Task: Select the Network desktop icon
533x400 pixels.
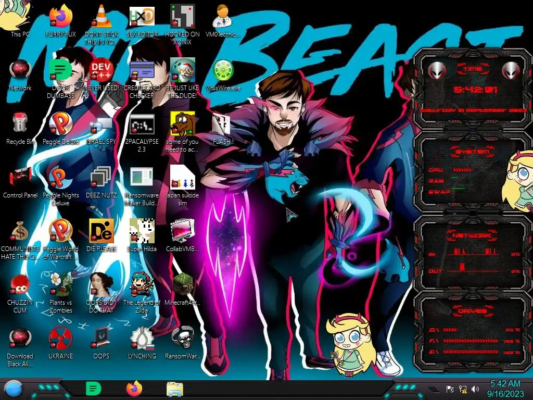Action: pyautogui.click(x=20, y=75)
